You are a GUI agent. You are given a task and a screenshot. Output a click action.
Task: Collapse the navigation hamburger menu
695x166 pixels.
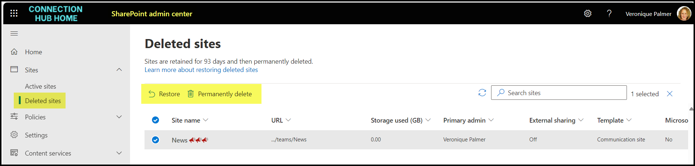(14, 34)
